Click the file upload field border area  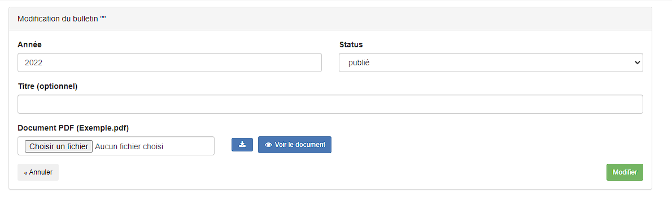116,146
